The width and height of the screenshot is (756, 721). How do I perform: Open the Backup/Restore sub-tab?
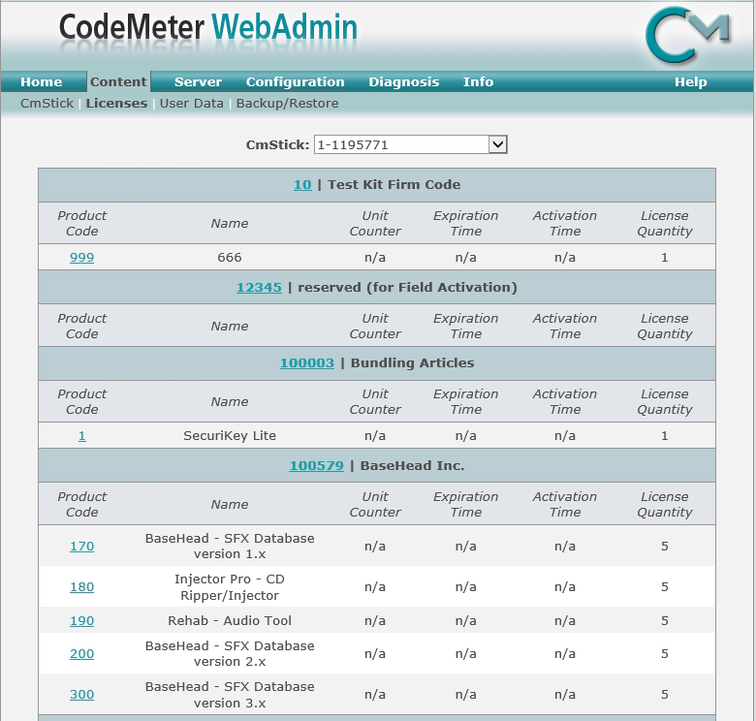point(287,103)
